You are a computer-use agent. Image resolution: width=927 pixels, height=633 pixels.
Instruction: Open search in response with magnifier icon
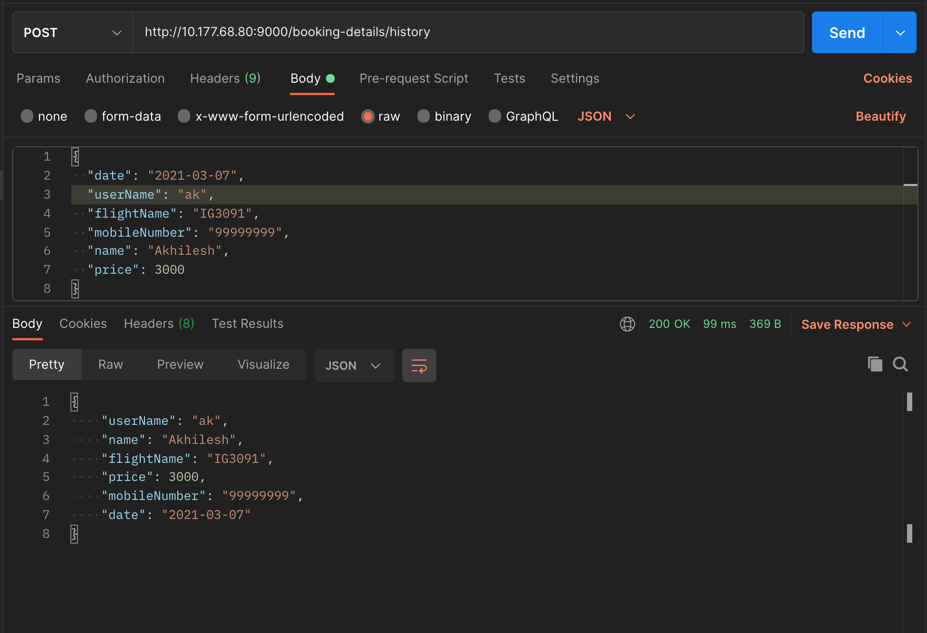click(900, 364)
